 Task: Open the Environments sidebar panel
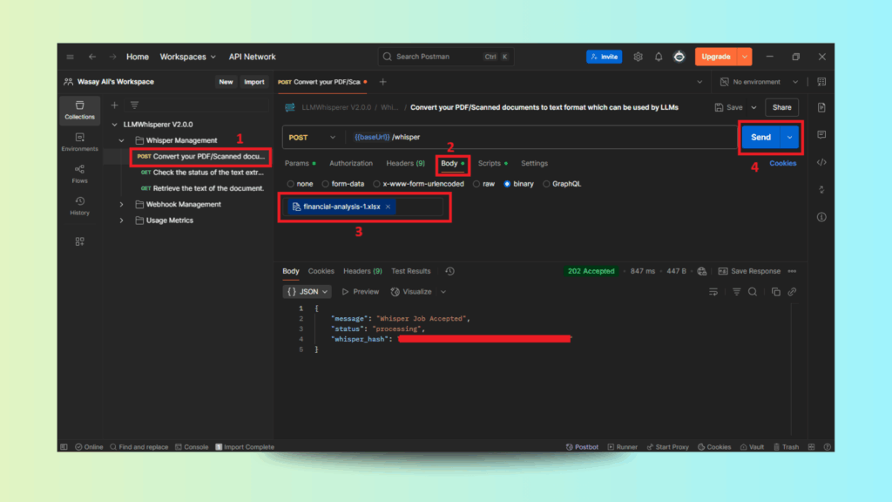tap(79, 142)
